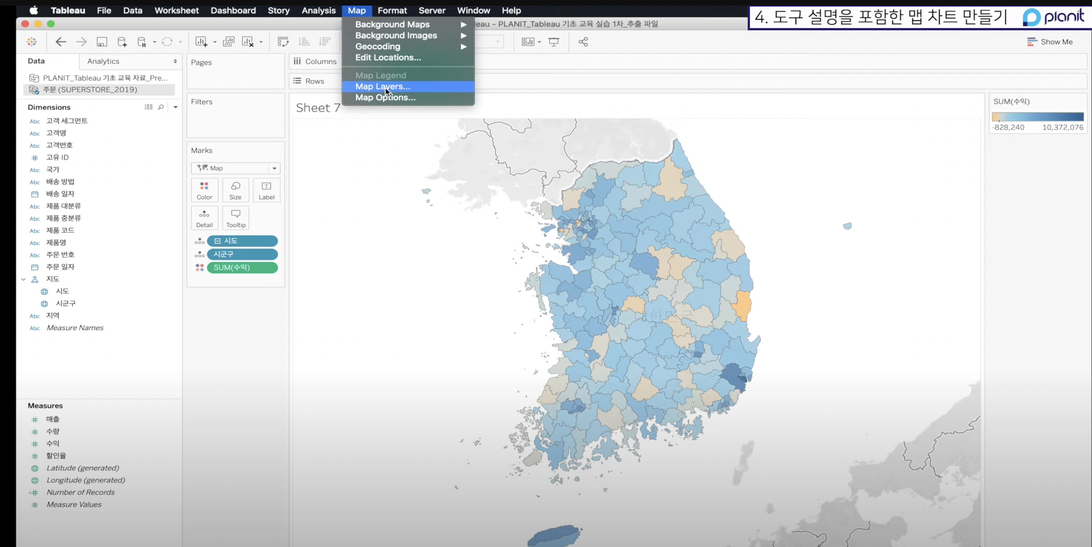Click the Redo forward arrow
Screen dimensions: 1092x547
[x=81, y=42]
